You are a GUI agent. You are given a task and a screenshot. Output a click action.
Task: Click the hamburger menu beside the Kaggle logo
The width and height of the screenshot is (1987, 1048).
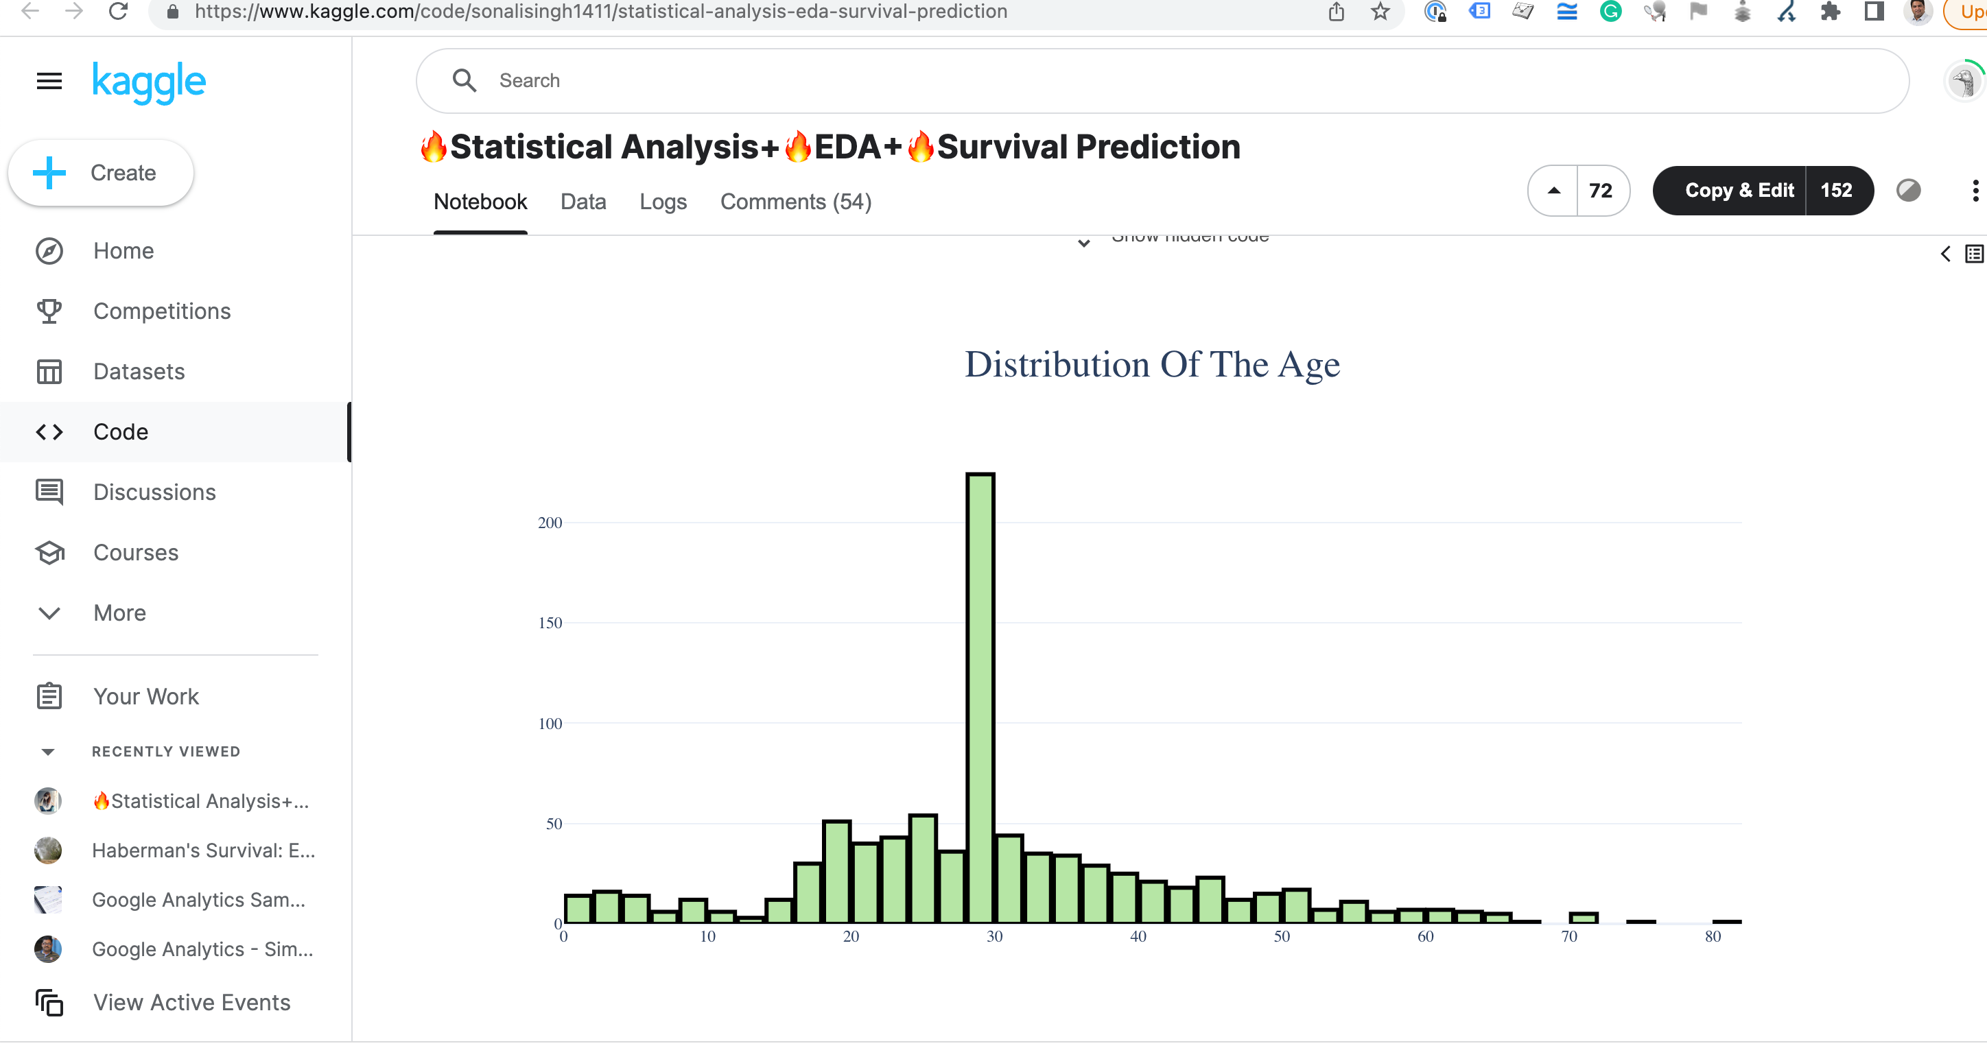[48, 80]
